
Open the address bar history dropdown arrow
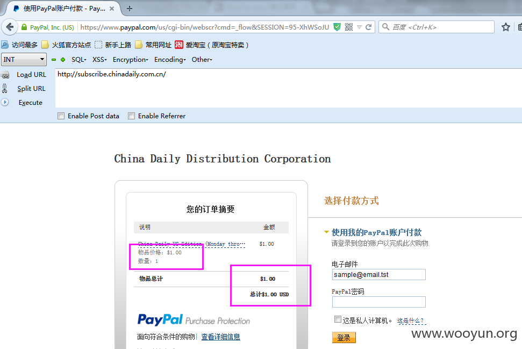pyautogui.click(x=359, y=27)
